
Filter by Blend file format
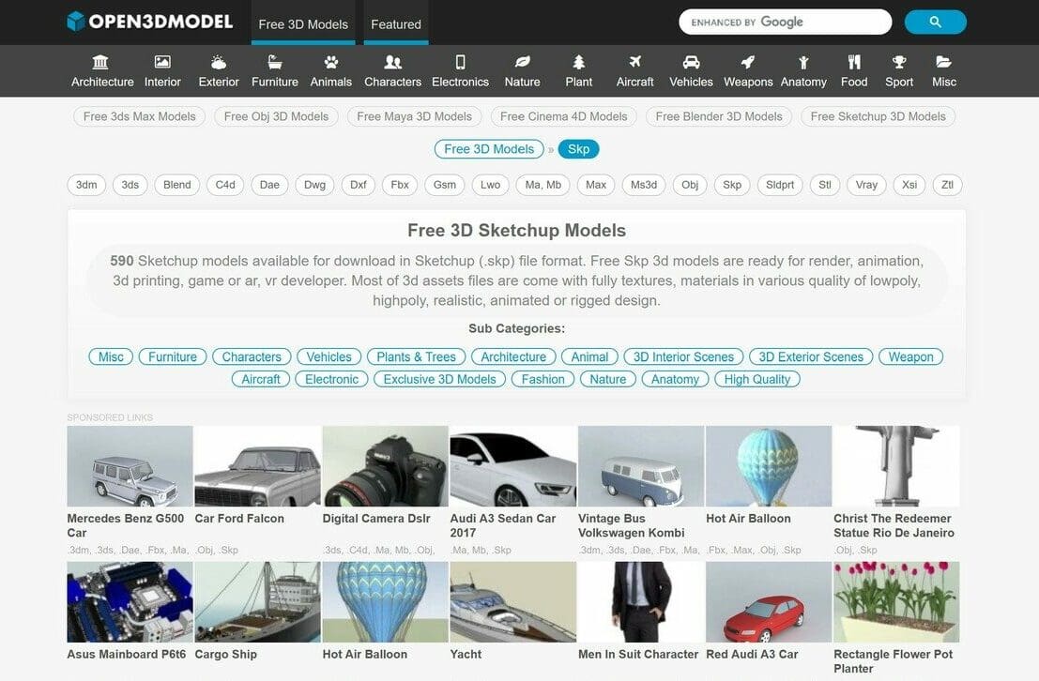click(177, 185)
